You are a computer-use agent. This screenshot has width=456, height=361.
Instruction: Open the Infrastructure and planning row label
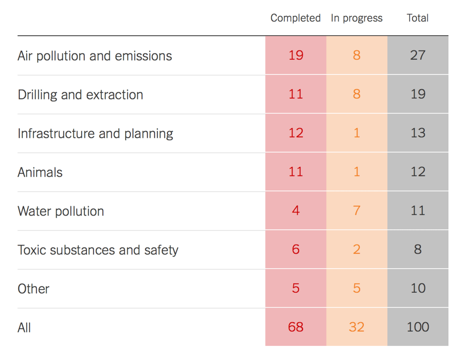(x=95, y=133)
